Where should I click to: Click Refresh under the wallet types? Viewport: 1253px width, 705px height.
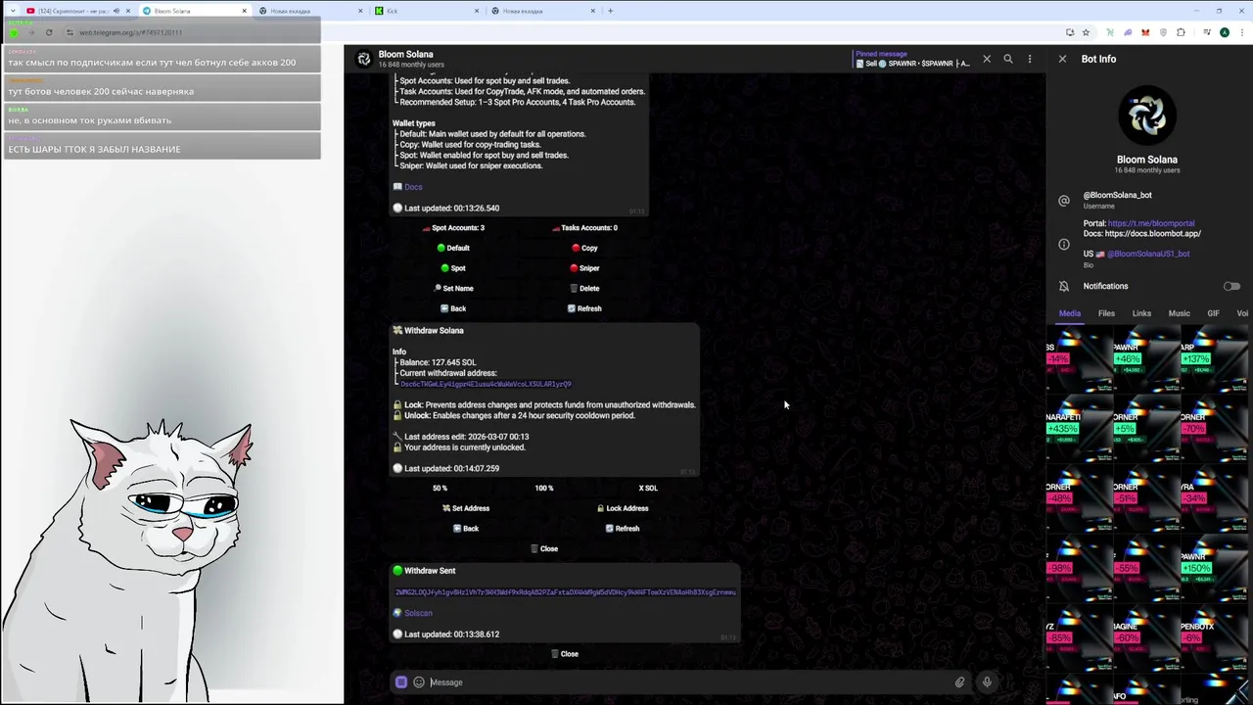pyautogui.click(x=584, y=308)
